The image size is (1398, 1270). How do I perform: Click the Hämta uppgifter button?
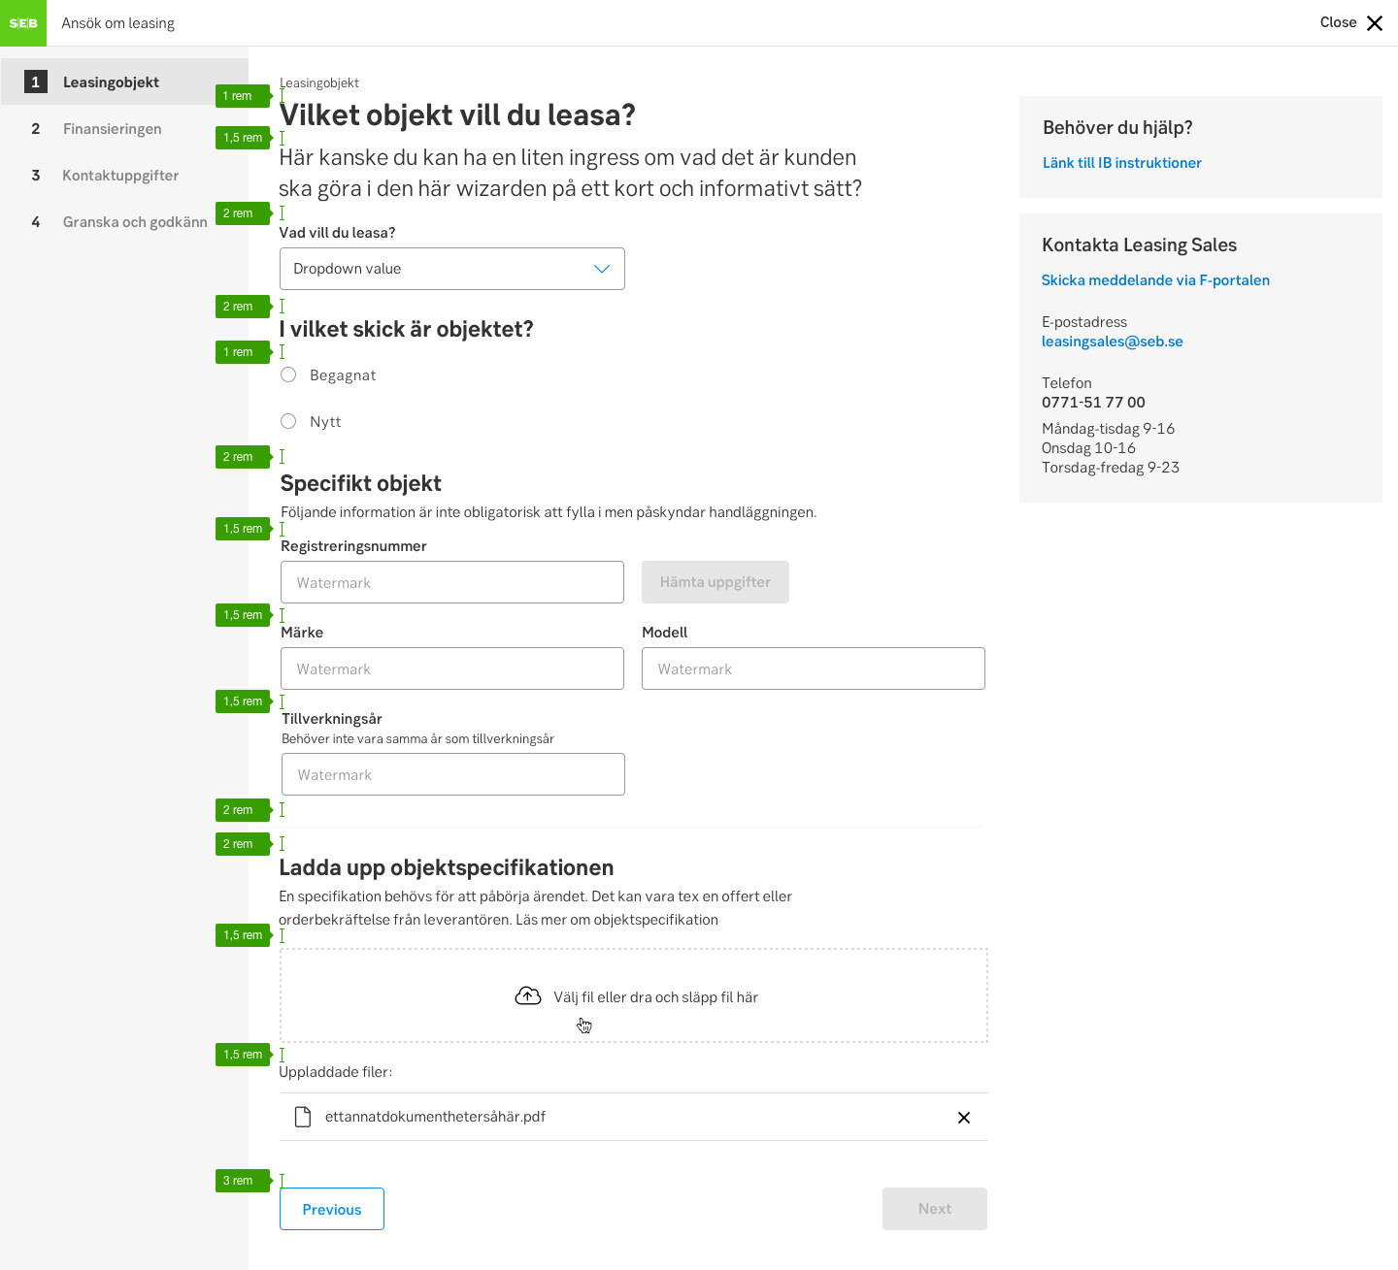click(715, 582)
